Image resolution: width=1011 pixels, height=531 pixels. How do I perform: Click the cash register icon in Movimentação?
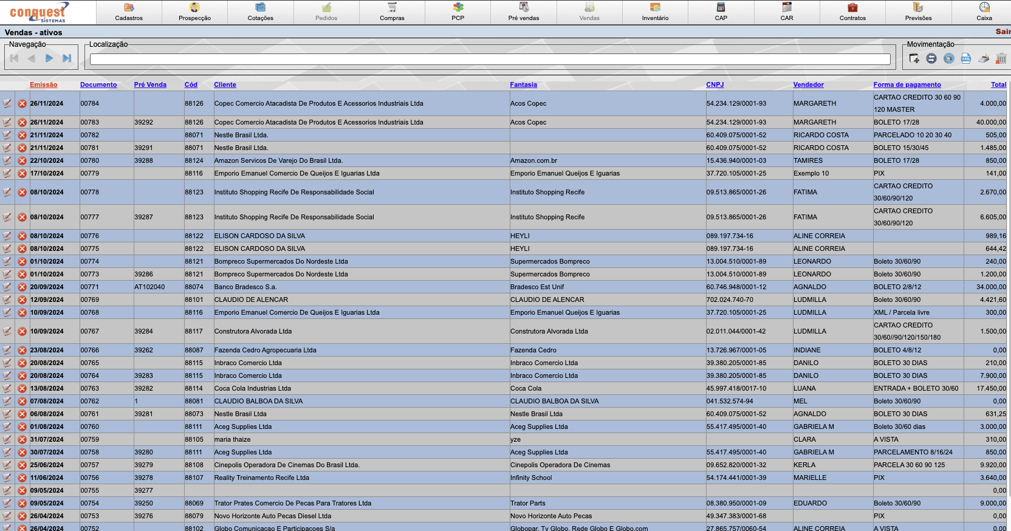pyautogui.click(x=984, y=58)
